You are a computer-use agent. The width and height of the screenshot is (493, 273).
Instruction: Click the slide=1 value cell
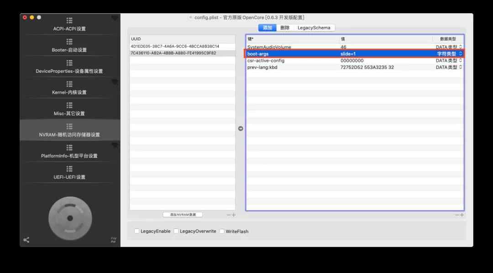pos(348,54)
